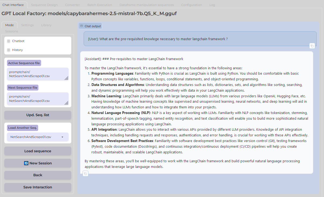The height and width of the screenshot is (197, 324).
Task: Copy the user message with its copy icon
Action: (x=312, y=46)
